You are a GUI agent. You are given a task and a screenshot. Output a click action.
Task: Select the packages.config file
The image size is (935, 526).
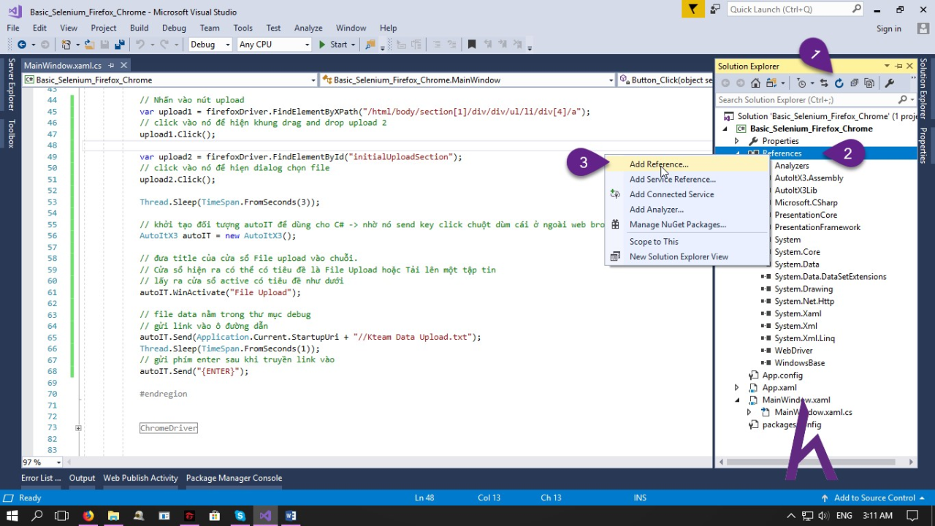(791, 425)
